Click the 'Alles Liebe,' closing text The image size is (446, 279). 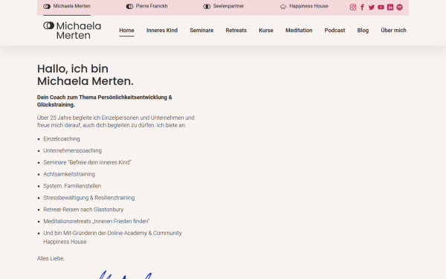click(51, 258)
